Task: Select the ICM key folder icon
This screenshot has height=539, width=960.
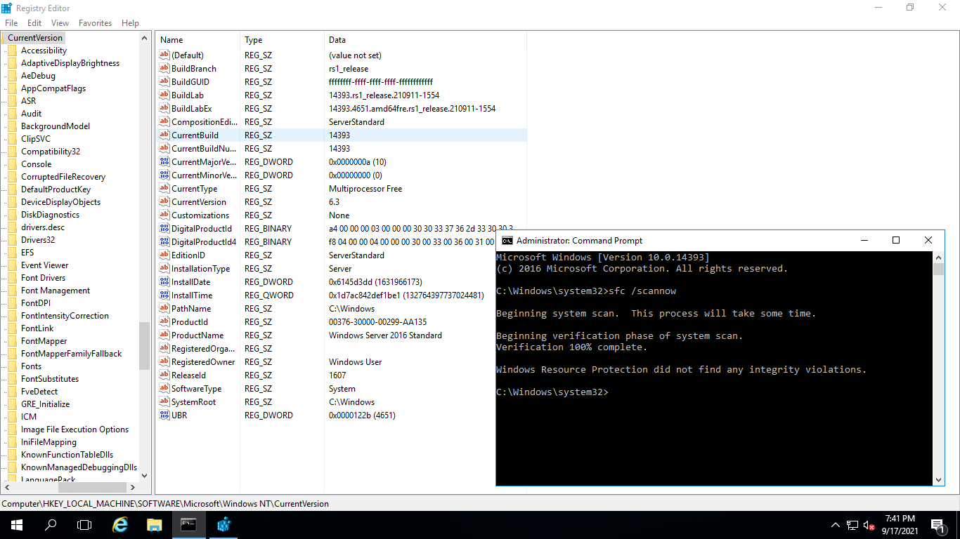Action: coord(12,417)
